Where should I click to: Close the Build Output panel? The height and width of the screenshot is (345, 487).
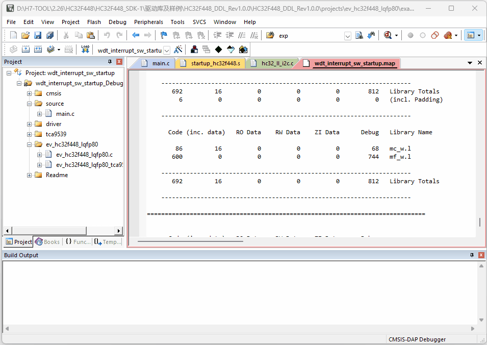(x=481, y=255)
